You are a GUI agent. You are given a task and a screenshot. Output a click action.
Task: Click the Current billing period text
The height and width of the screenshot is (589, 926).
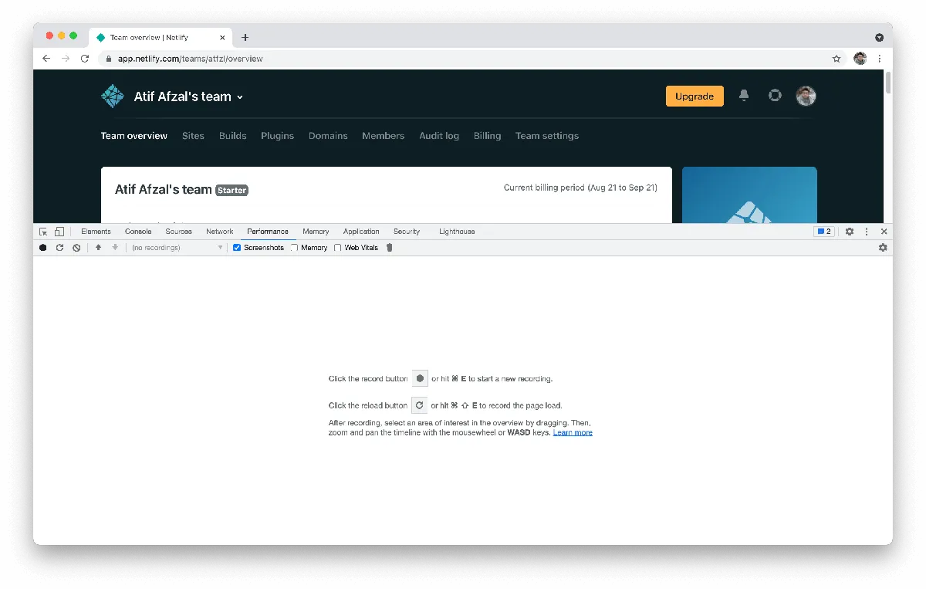(580, 188)
